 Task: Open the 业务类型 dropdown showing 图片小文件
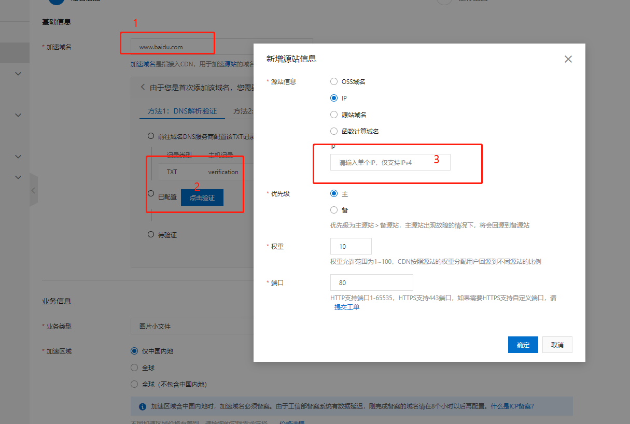point(192,326)
